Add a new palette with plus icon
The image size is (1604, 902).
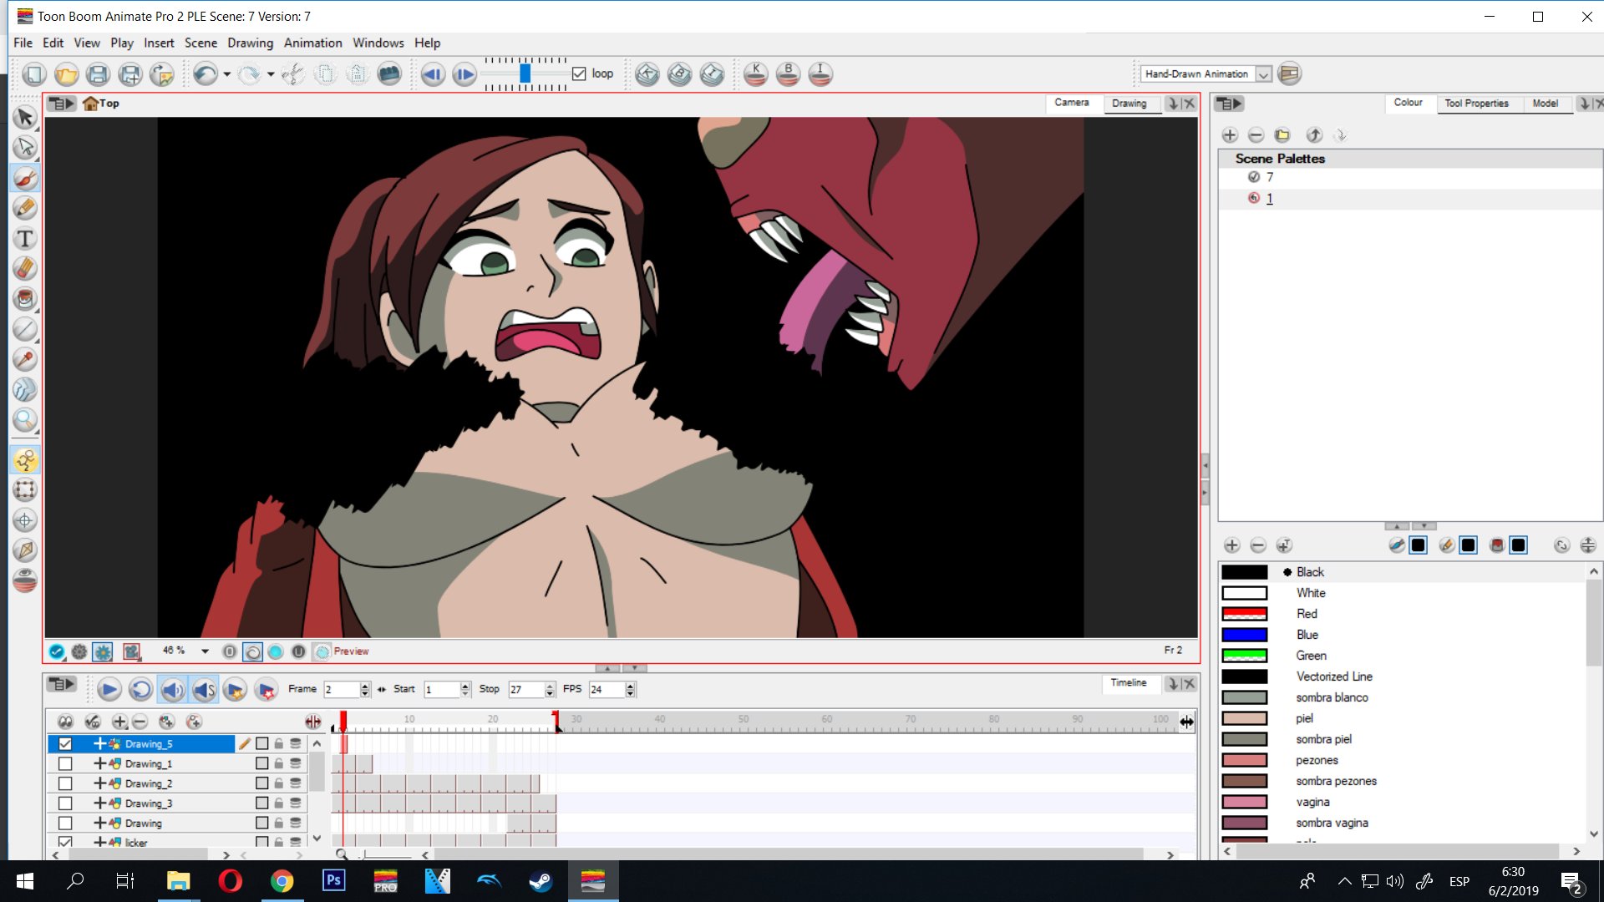(x=1229, y=135)
